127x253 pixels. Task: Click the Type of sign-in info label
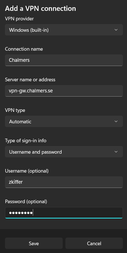pyautogui.click(x=26, y=141)
